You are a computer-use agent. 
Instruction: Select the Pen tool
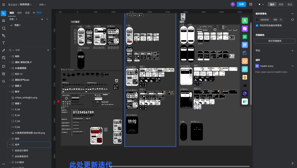point(3,36)
